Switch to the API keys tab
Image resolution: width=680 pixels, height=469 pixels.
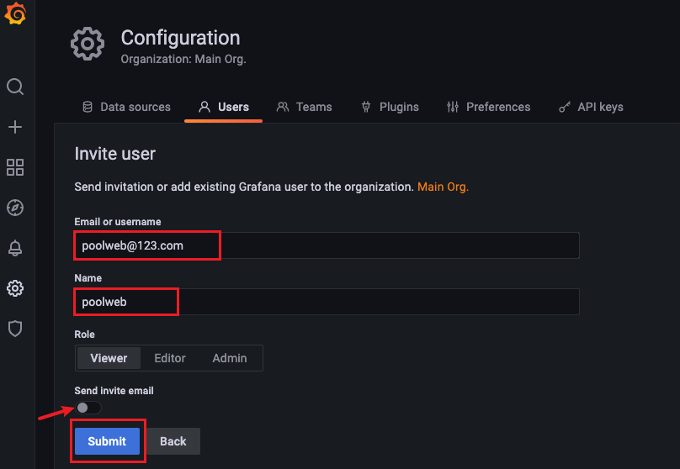pos(591,107)
